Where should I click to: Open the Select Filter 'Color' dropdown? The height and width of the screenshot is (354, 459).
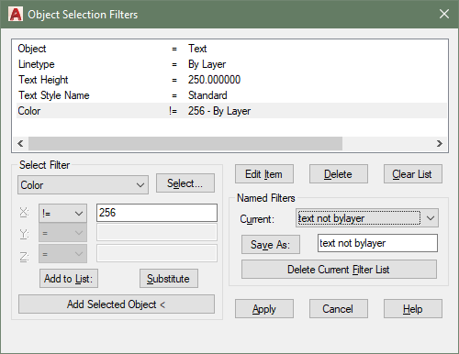[83, 185]
